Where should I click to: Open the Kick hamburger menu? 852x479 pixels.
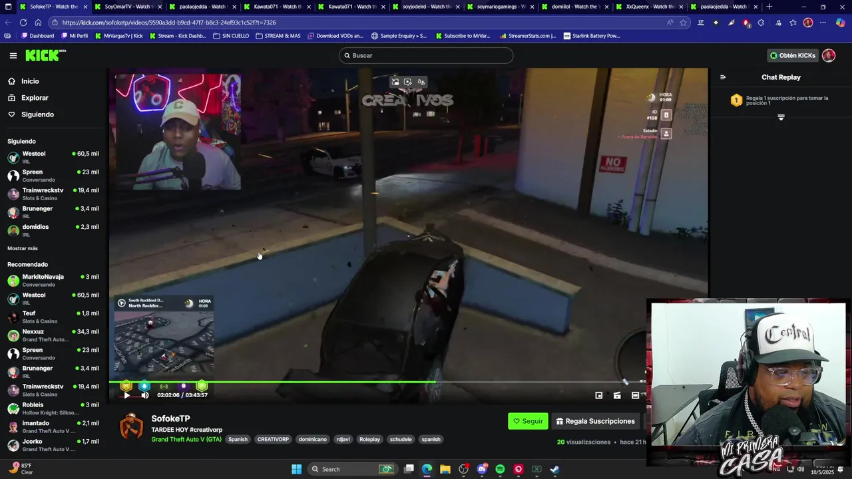click(x=13, y=55)
